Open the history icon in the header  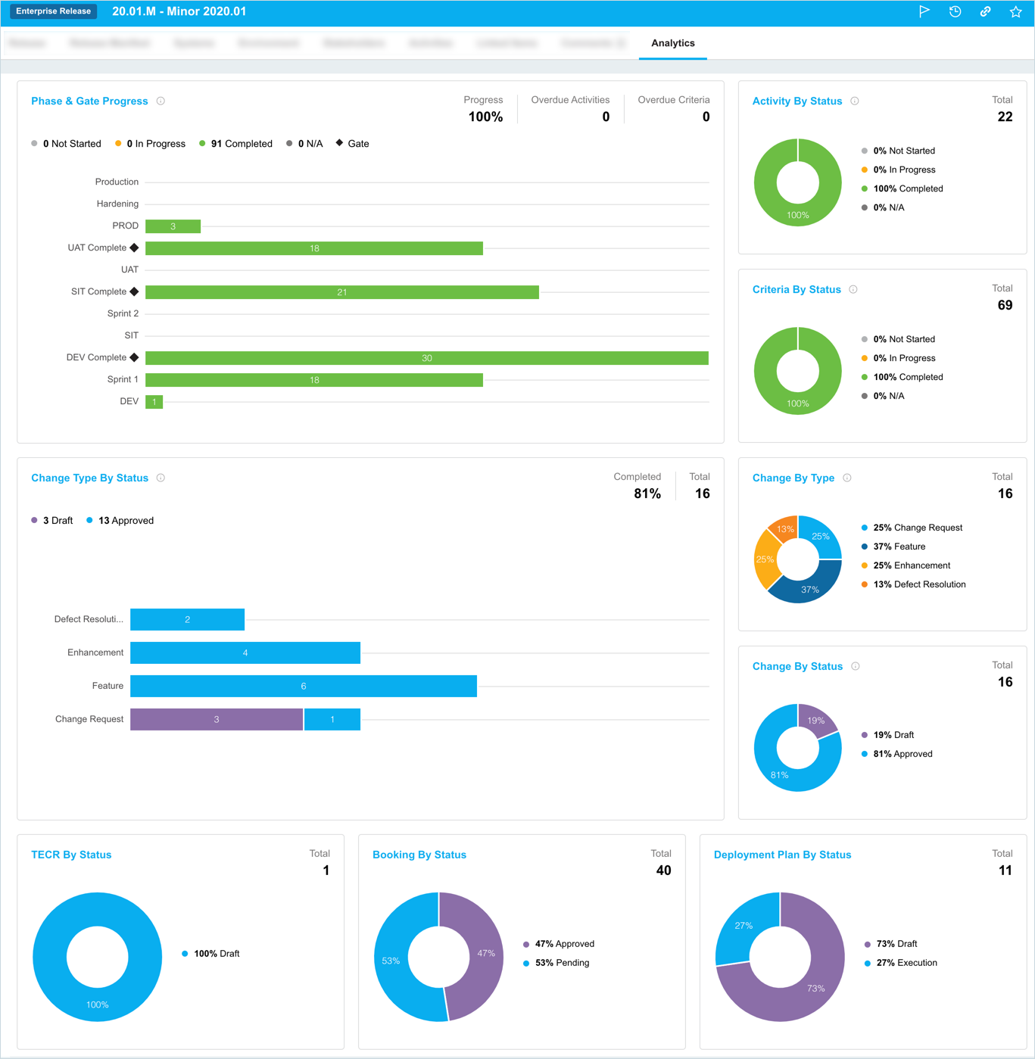(955, 11)
